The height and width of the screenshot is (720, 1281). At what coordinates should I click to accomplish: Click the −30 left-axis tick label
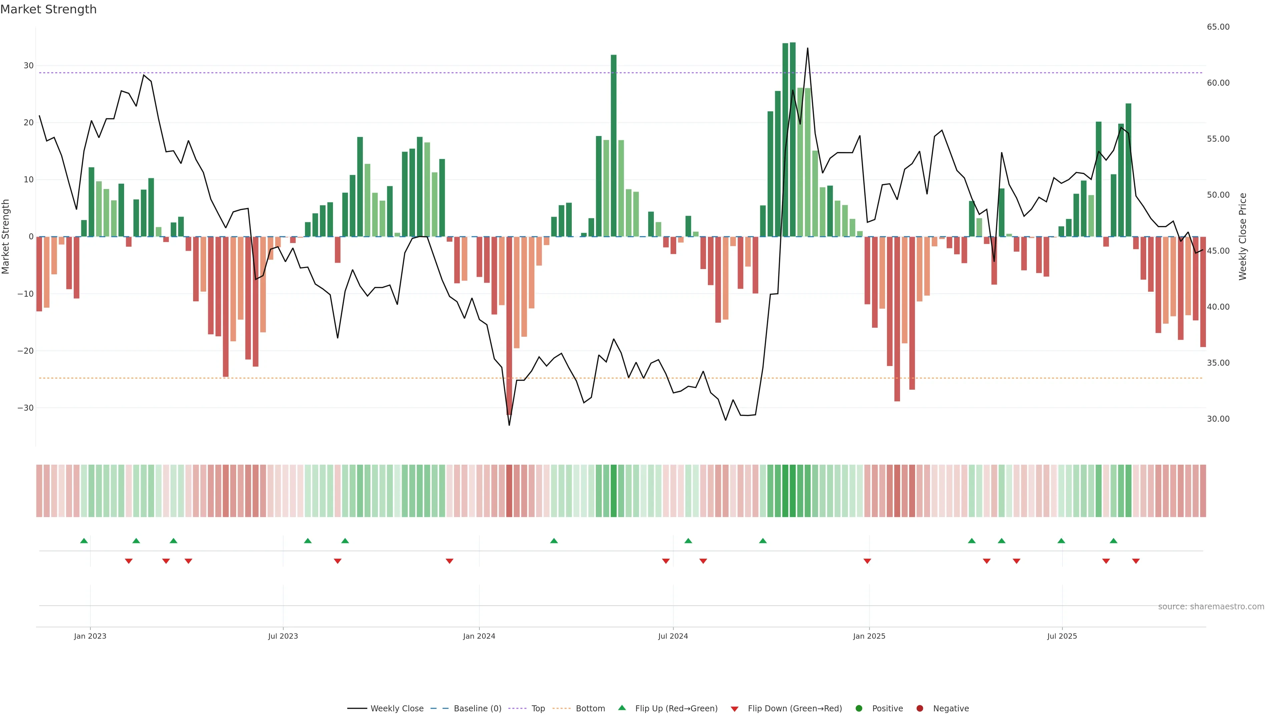point(25,408)
